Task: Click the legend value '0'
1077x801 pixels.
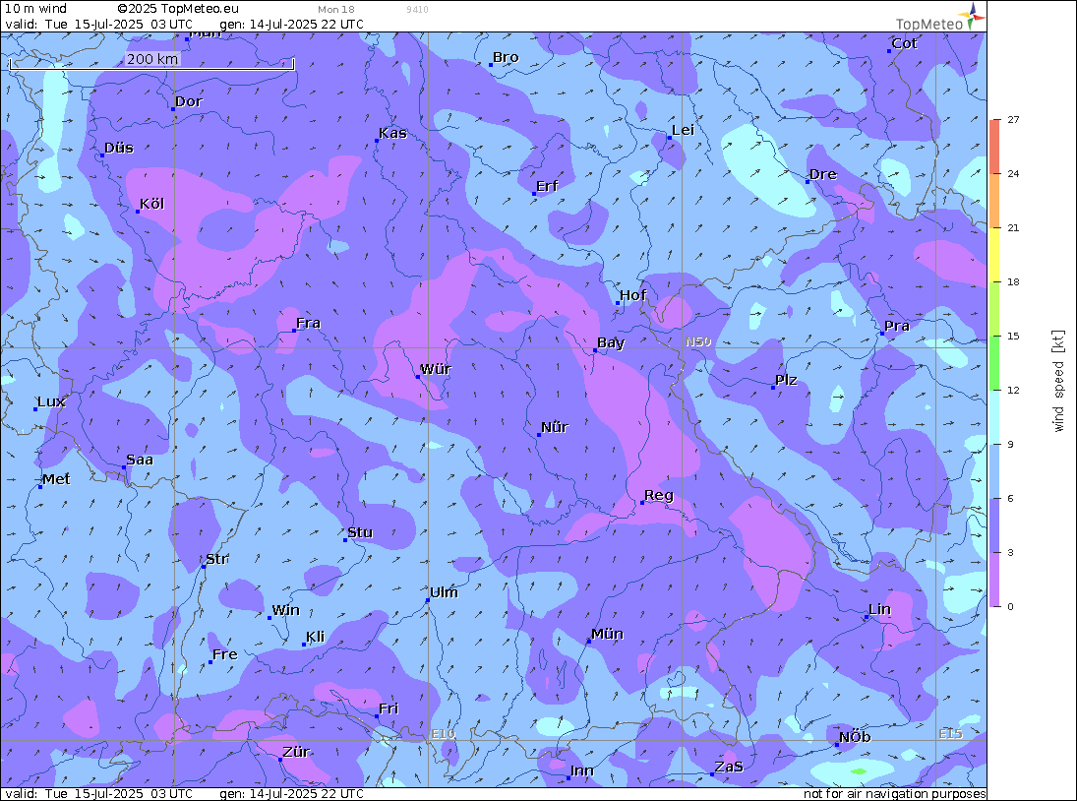Action: point(1010,606)
